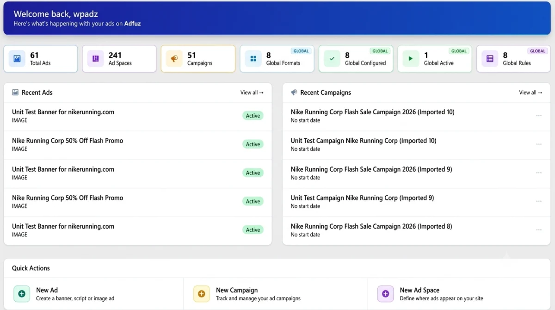
Task: Click the Global Active play icon
Action: point(411,59)
